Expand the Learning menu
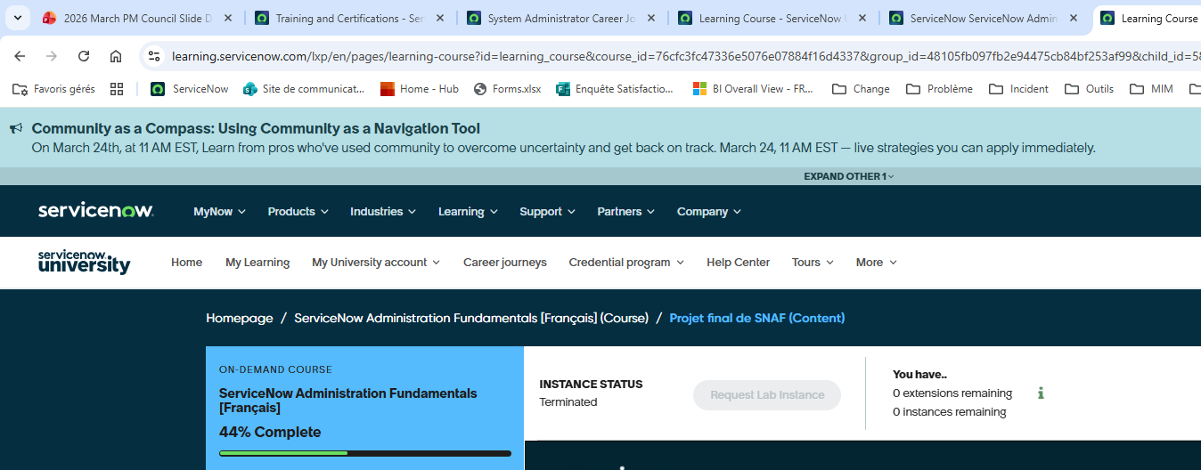Image resolution: width=1201 pixels, height=470 pixels. [x=467, y=212]
